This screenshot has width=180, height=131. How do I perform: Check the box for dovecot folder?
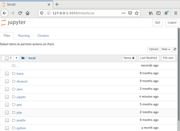(7, 81)
